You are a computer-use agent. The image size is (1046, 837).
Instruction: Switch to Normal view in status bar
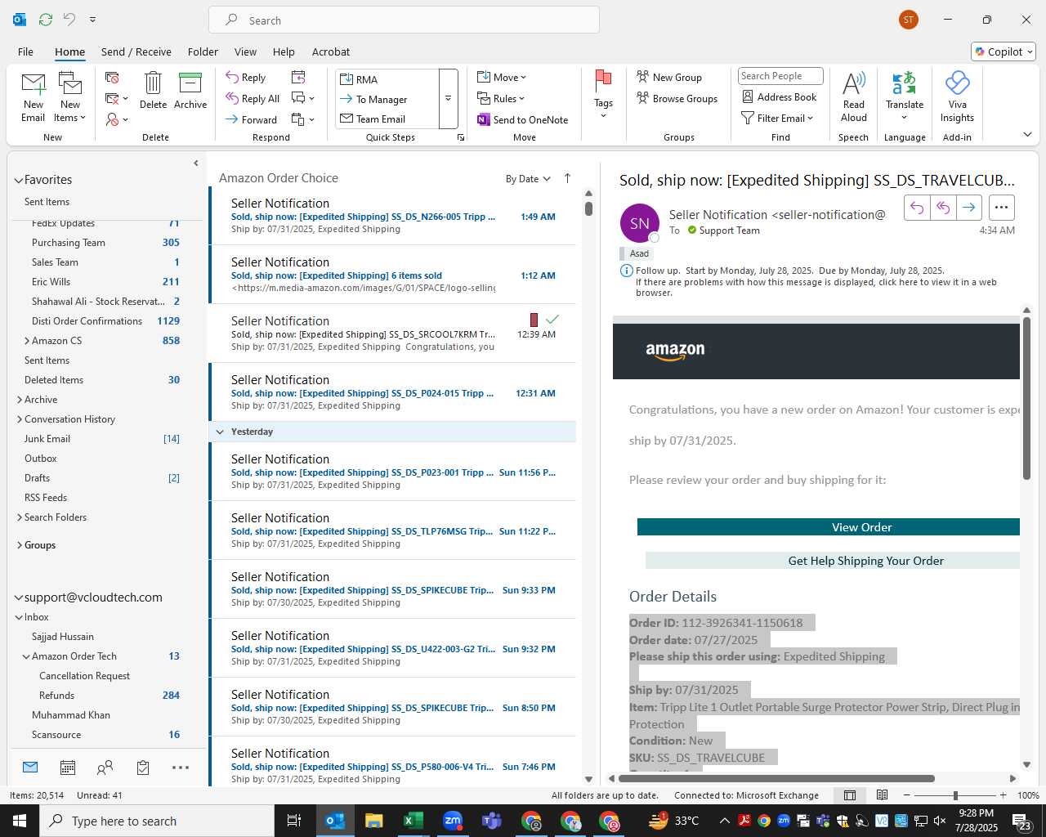tap(850, 795)
